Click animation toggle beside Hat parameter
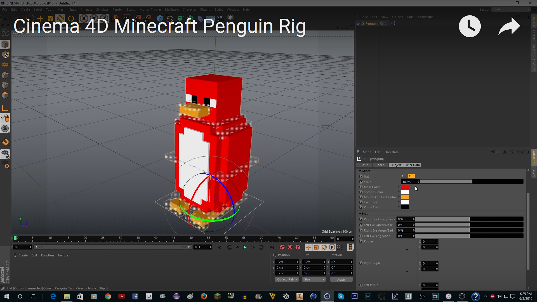The image size is (537, 302). pyautogui.click(x=361, y=176)
